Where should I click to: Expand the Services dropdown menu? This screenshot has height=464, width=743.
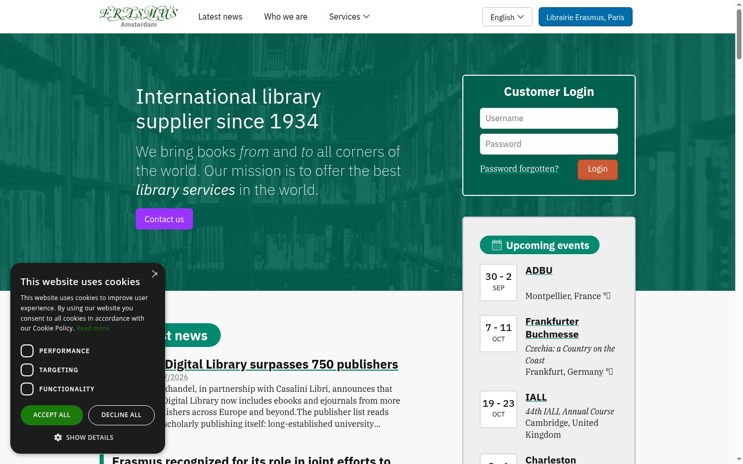pyautogui.click(x=349, y=16)
